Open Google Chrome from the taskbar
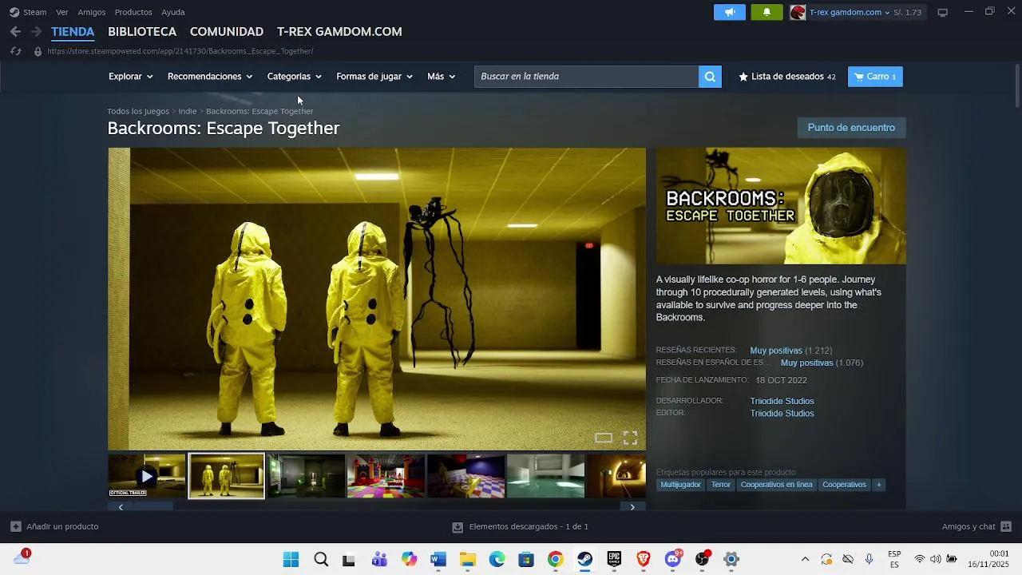Screen dimensions: 1022x575 tap(555, 559)
